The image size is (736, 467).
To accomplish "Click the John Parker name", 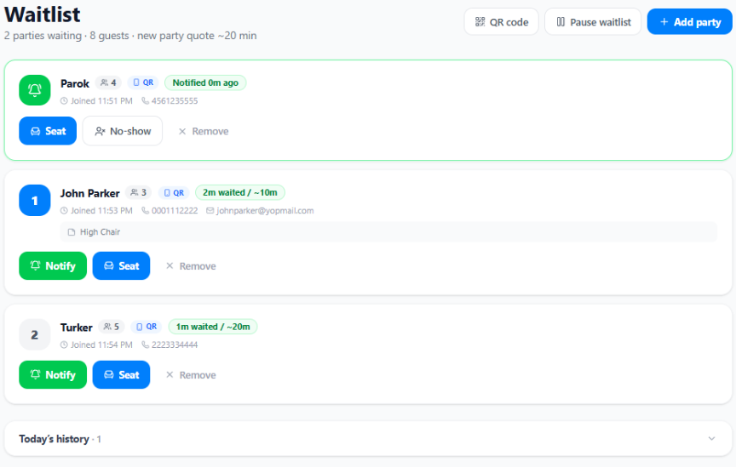I will coord(89,193).
